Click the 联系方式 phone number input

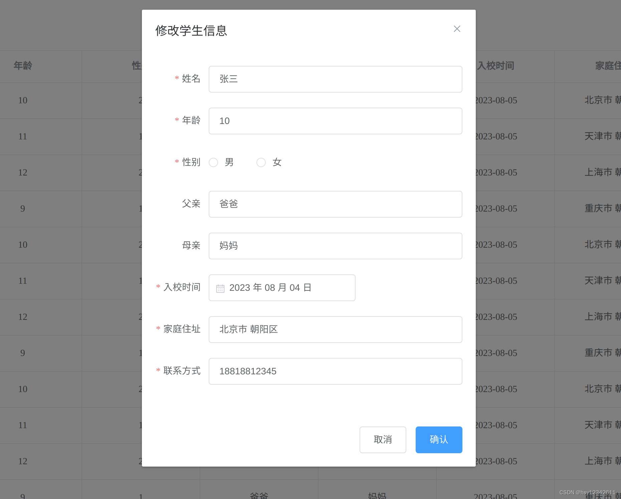(x=335, y=371)
